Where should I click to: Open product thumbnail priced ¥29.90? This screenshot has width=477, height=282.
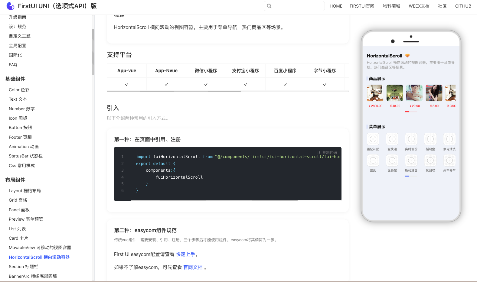coord(414,93)
